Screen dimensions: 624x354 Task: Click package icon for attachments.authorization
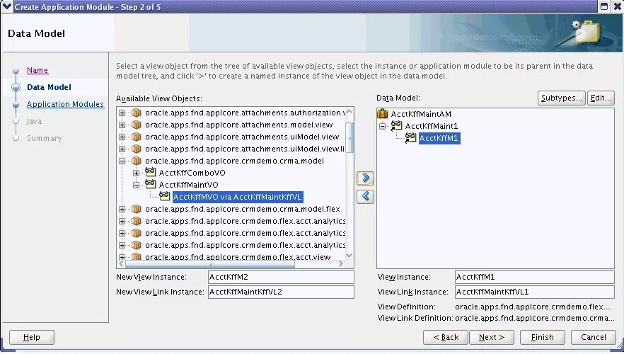pyautogui.click(x=137, y=113)
